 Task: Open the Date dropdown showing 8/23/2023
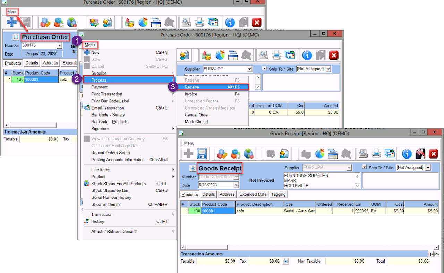tap(236, 185)
